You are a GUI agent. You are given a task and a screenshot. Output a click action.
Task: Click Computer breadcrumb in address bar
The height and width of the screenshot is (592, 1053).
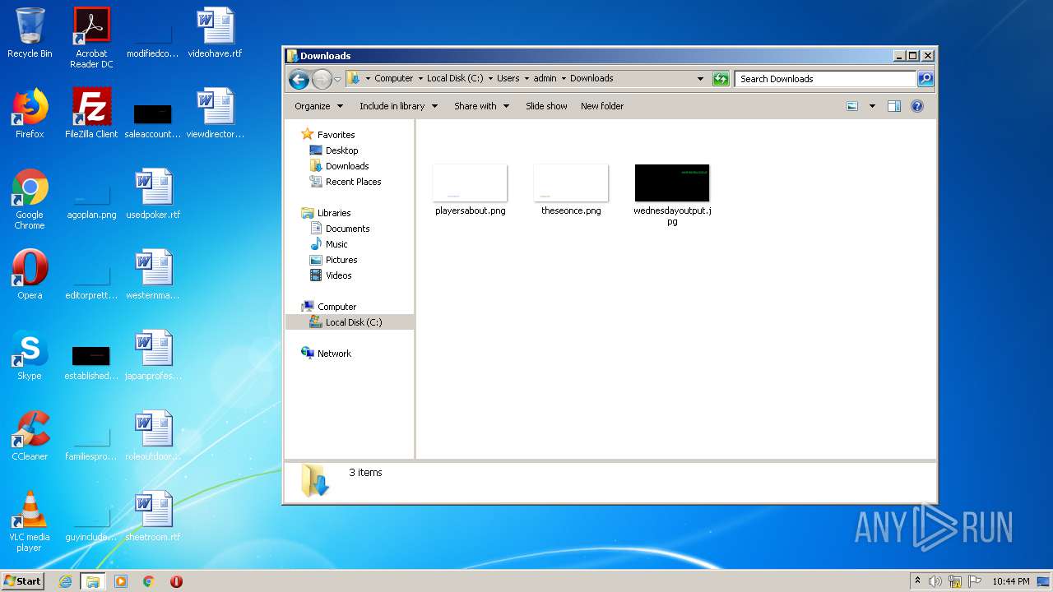point(394,79)
